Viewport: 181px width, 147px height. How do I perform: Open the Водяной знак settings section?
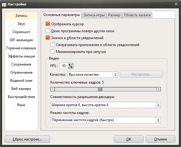tap(21, 81)
